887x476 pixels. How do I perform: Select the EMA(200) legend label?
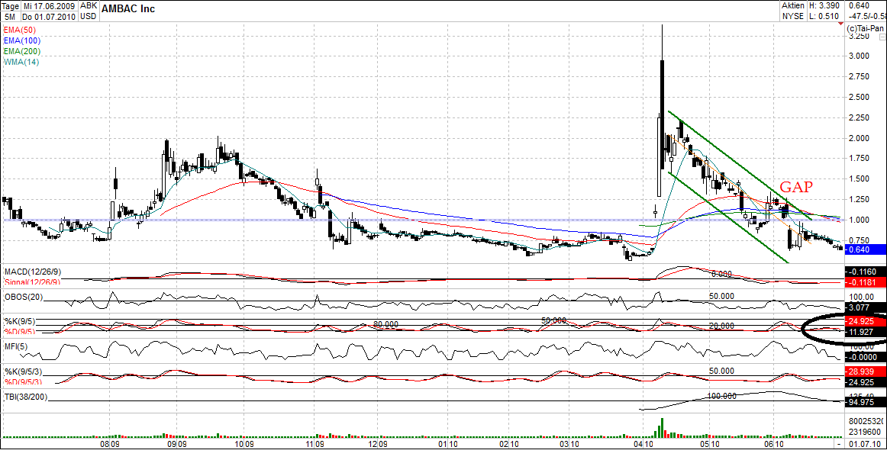pos(22,51)
